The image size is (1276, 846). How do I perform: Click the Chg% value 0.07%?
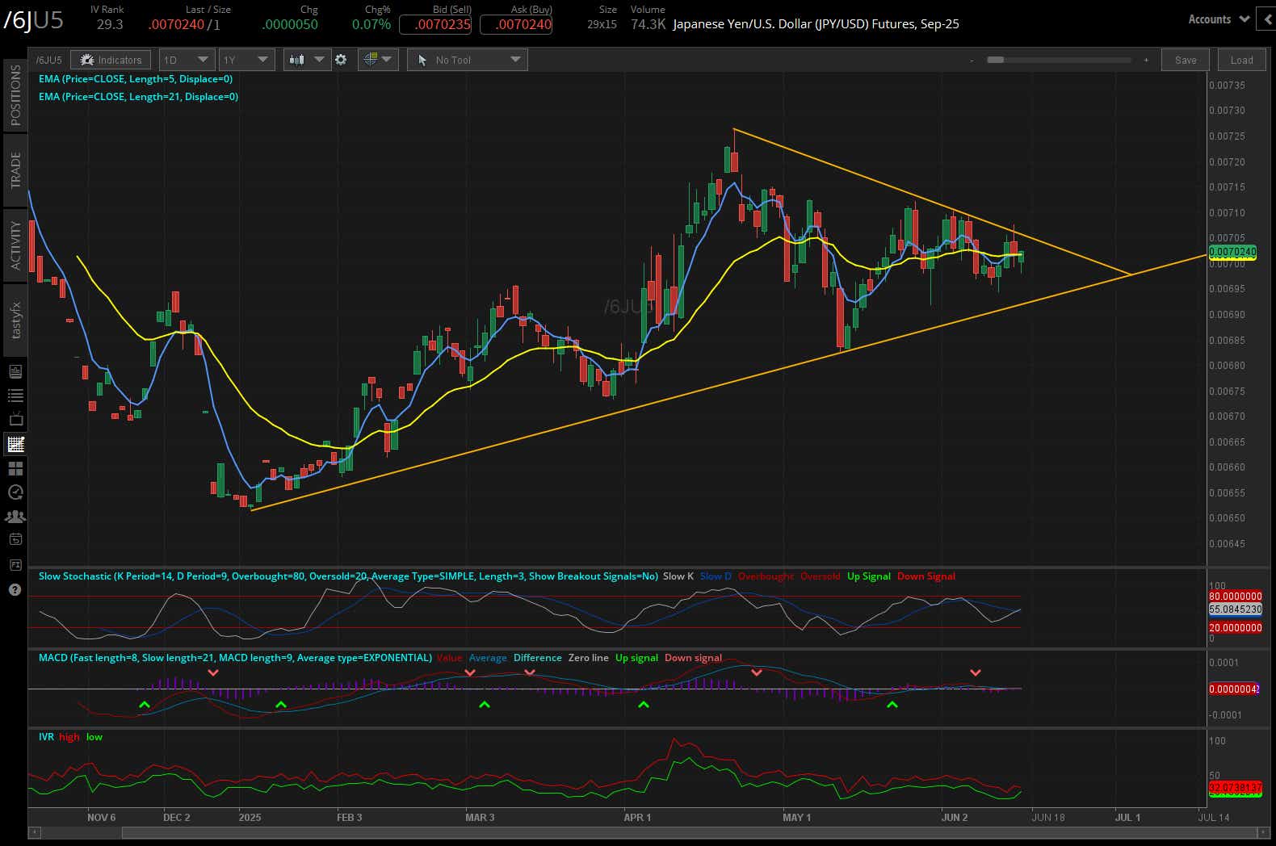(x=371, y=24)
